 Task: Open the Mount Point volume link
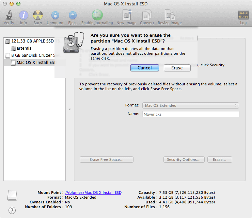click(x=93, y=192)
